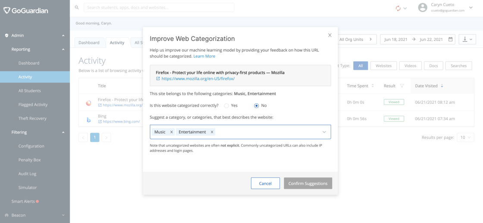Click the calendar icon in date range
Screen dimensions: 483x223
450,39
